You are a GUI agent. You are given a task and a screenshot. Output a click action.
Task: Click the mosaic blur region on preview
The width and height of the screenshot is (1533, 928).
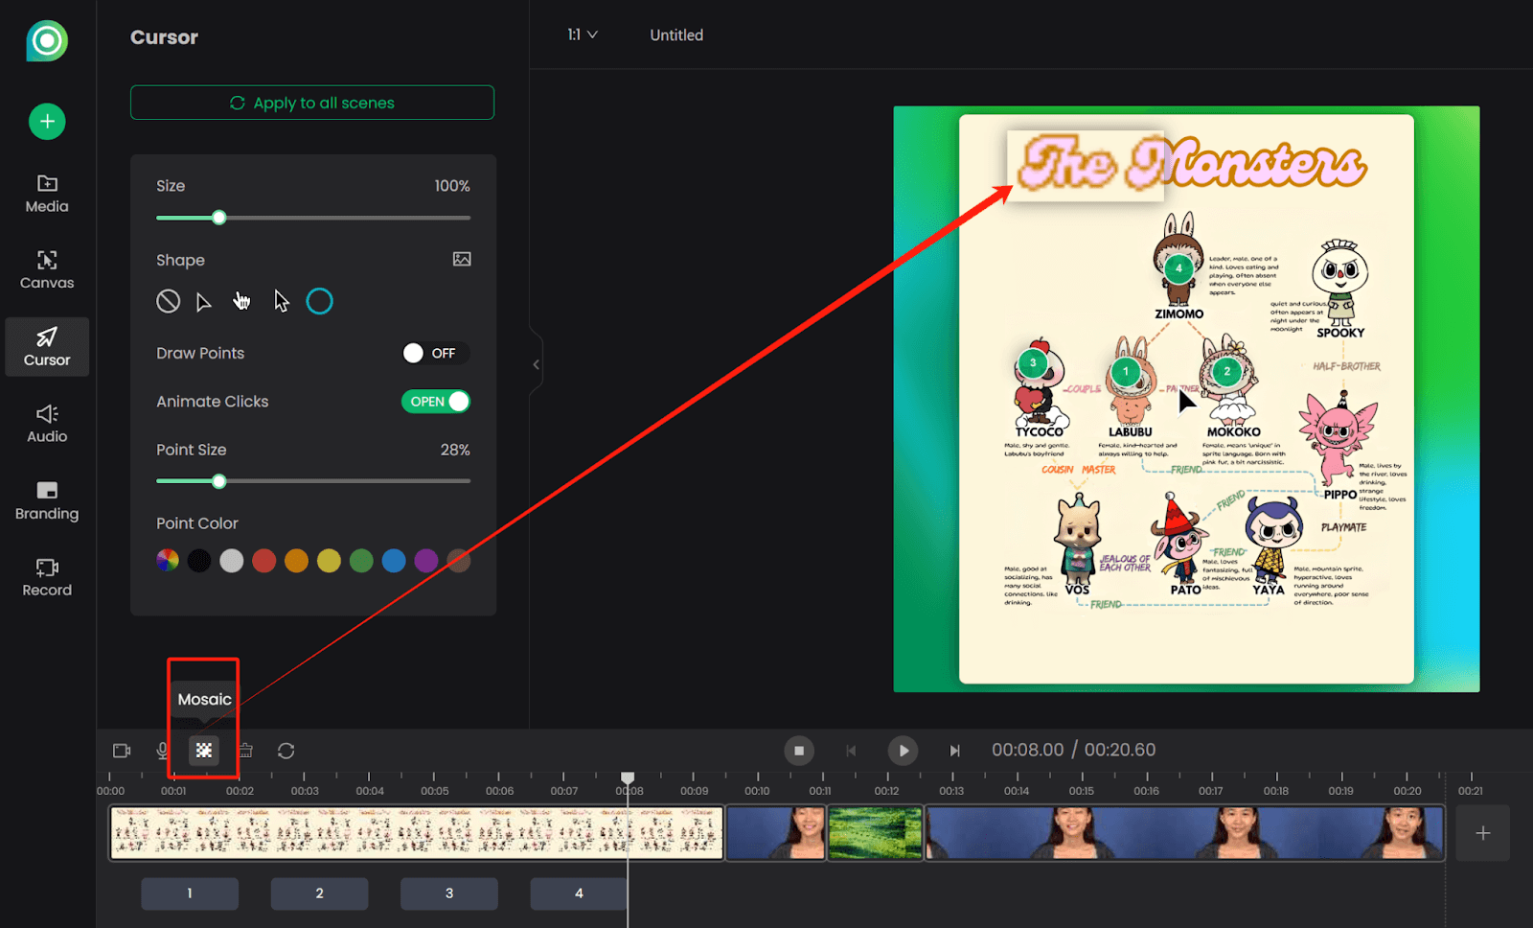1086,166
